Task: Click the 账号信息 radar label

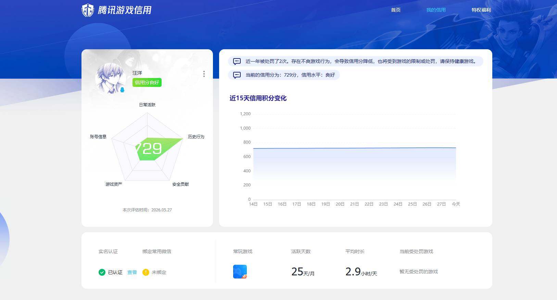Action: [x=98, y=136]
